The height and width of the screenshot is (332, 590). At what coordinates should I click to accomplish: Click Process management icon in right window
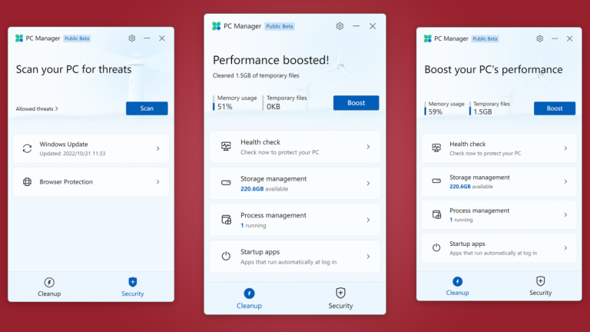pyautogui.click(x=436, y=214)
